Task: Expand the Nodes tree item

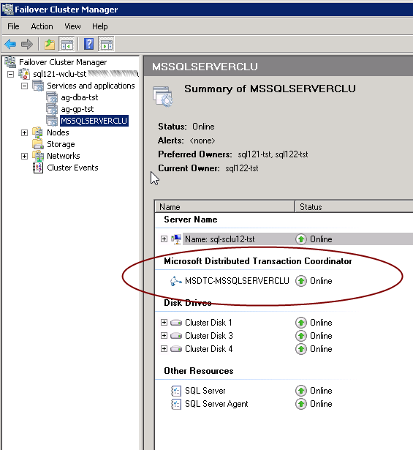Action: click(24, 132)
